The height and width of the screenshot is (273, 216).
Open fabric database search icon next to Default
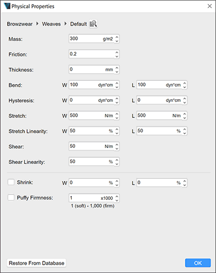tap(93, 24)
